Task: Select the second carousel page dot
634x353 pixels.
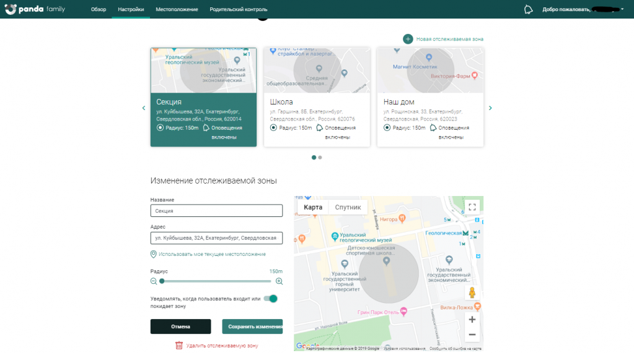Action: [x=320, y=158]
